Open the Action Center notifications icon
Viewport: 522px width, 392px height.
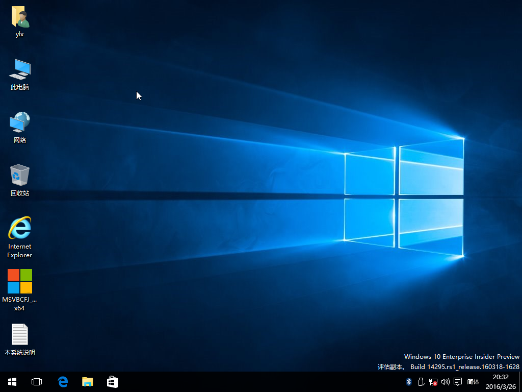458,382
